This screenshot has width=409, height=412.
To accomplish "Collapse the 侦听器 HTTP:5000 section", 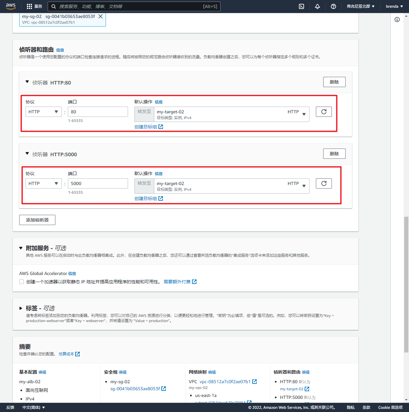I will pos(27,154).
